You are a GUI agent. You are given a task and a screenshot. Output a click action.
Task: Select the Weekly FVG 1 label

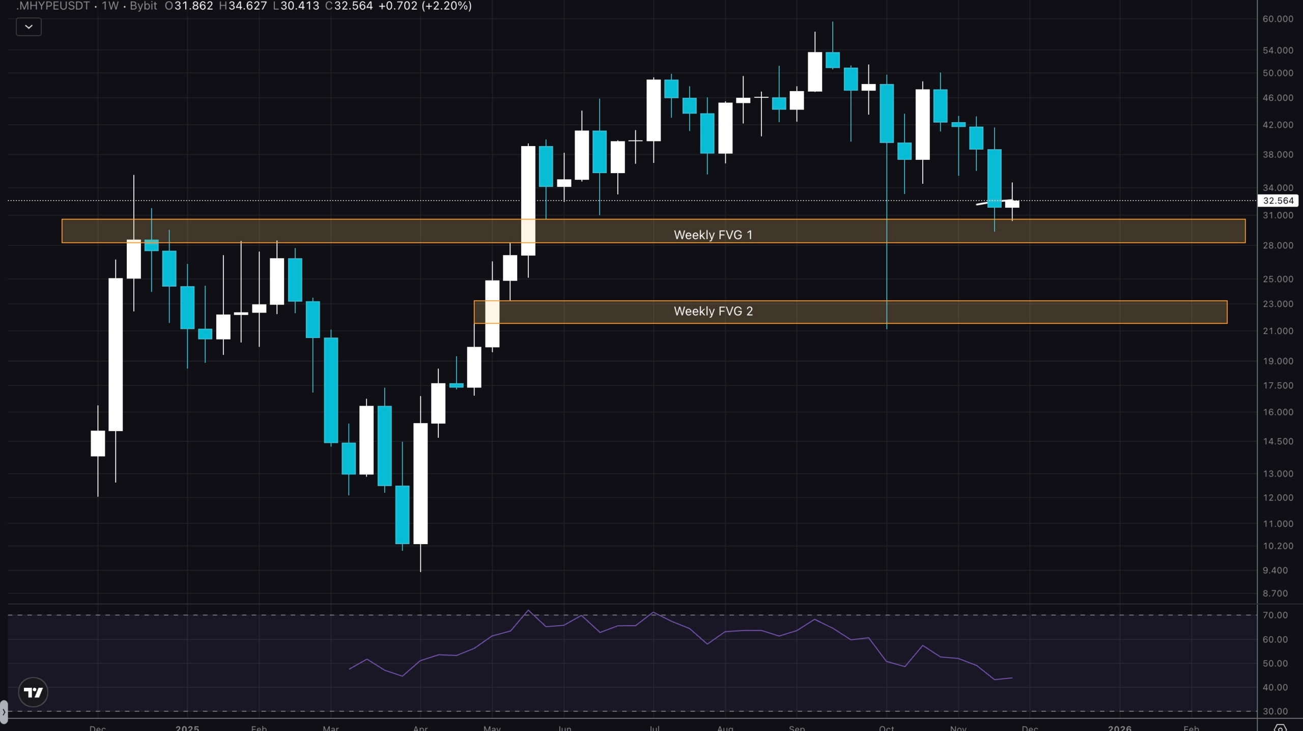coord(713,235)
